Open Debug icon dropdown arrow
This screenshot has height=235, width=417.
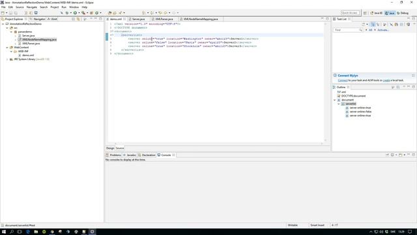coord(70,13)
